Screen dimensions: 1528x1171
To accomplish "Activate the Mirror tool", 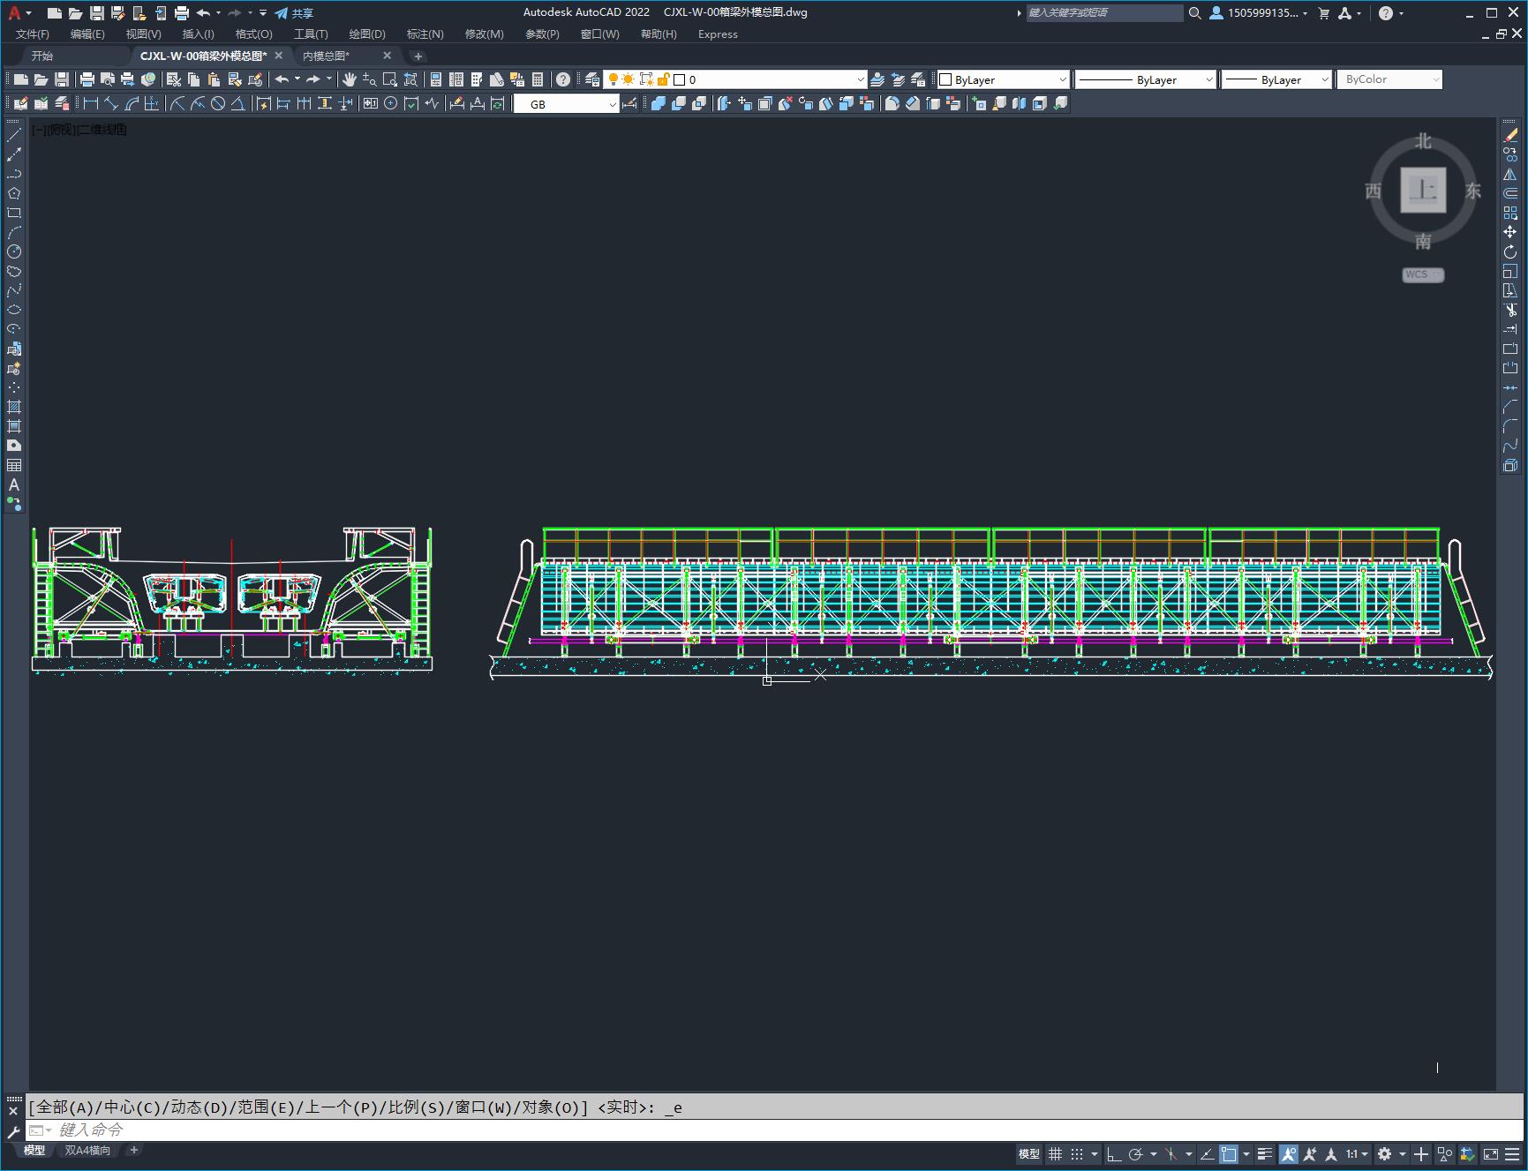I will [1510, 174].
